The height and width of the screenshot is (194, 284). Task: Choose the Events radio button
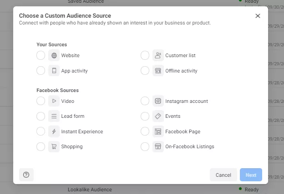(x=145, y=116)
